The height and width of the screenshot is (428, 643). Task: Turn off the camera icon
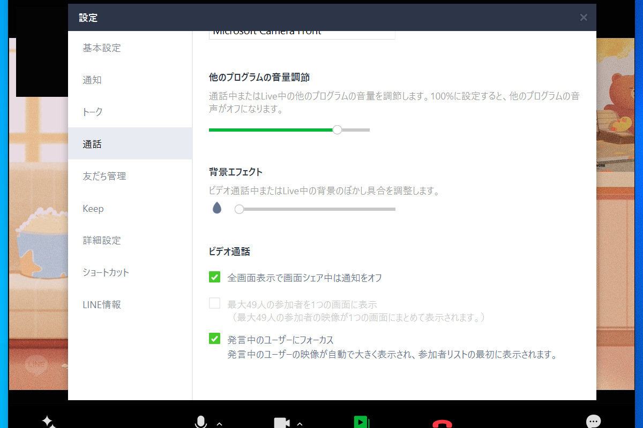281,422
